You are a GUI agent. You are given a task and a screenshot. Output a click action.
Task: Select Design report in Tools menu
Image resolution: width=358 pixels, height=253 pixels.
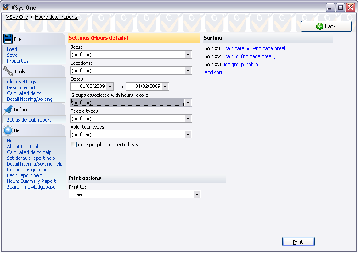point(21,87)
